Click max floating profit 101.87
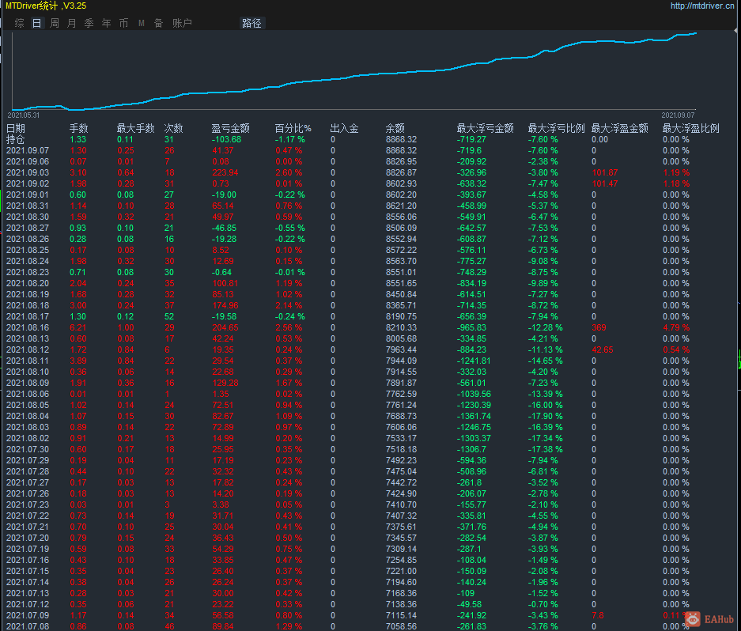 (x=605, y=172)
